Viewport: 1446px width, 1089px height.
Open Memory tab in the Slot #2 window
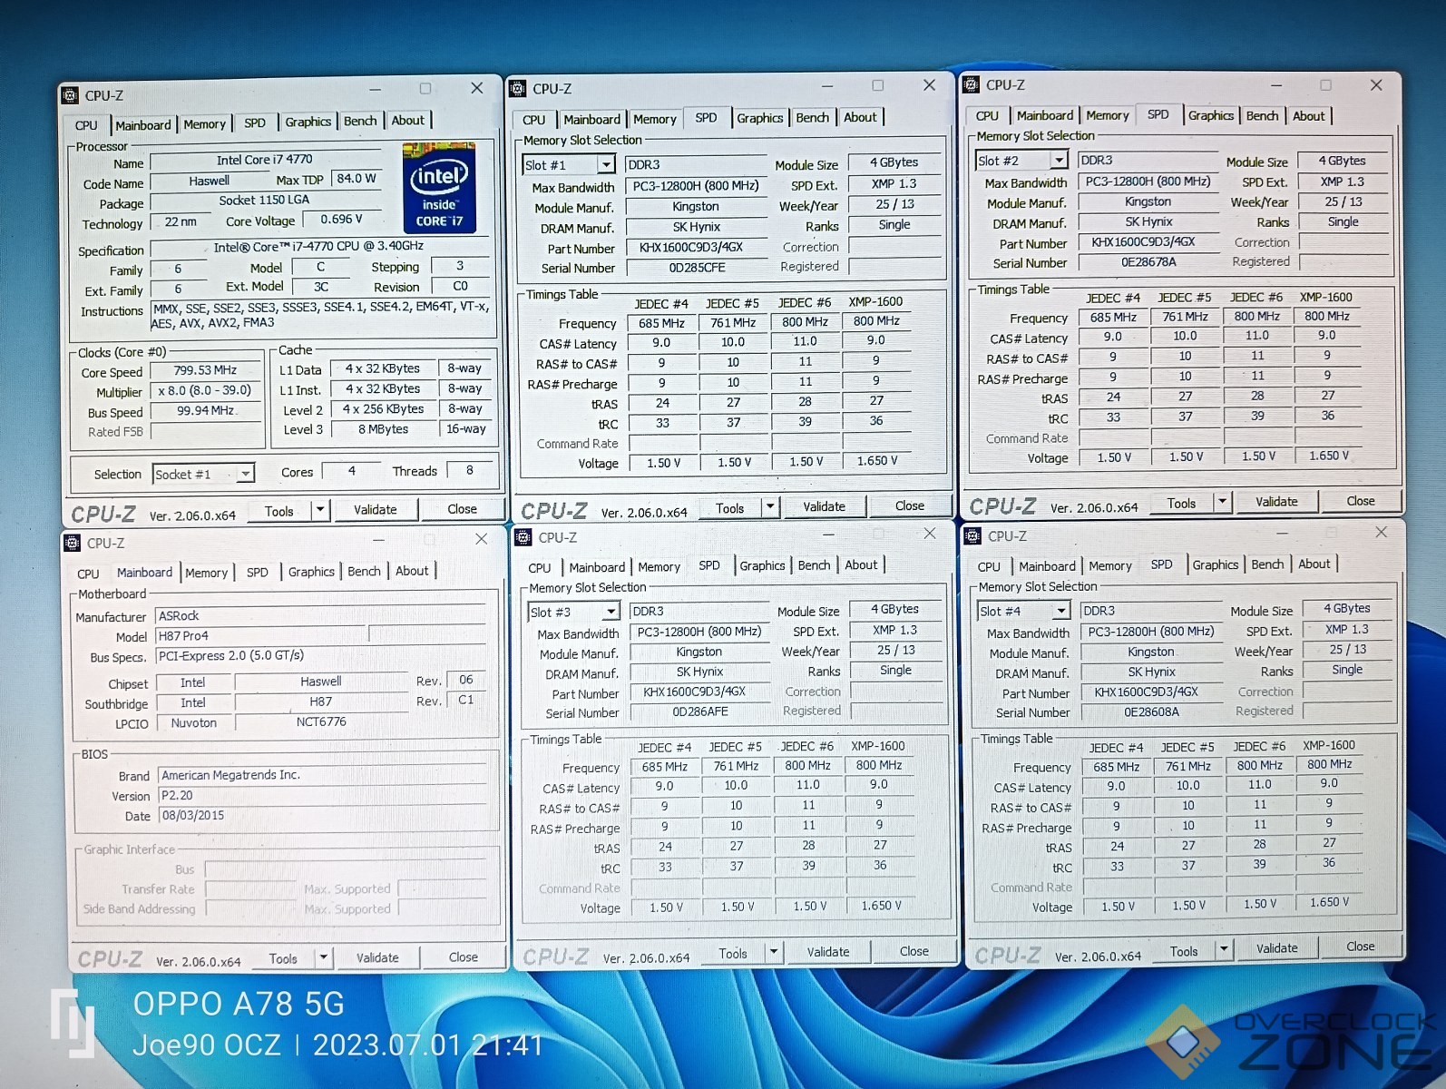[1107, 115]
